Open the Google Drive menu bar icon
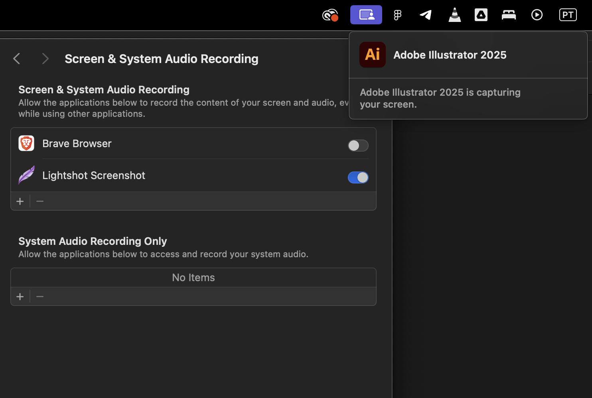The height and width of the screenshot is (398, 592). click(481, 15)
